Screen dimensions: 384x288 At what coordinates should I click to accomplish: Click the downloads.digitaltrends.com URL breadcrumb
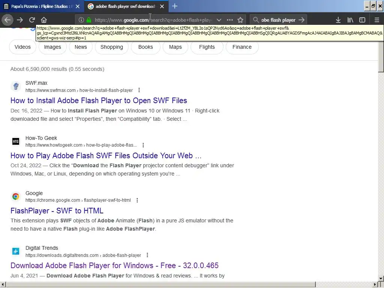(x=83, y=255)
